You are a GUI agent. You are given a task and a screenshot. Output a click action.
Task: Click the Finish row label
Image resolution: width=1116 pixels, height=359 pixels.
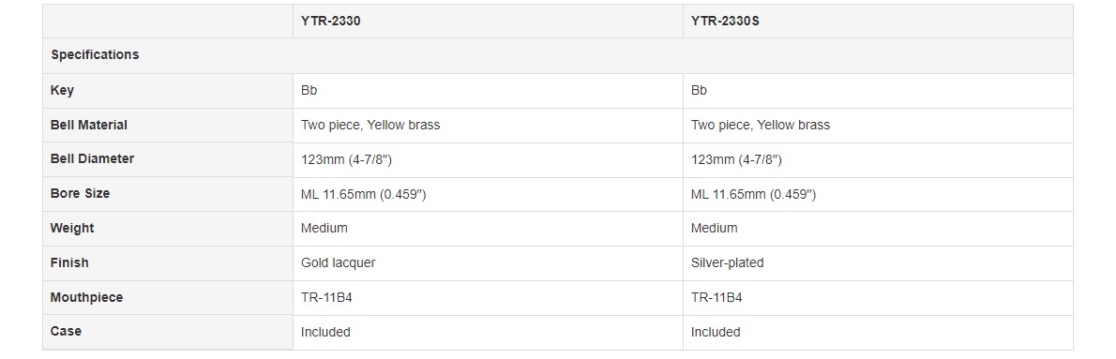[69, 262]
